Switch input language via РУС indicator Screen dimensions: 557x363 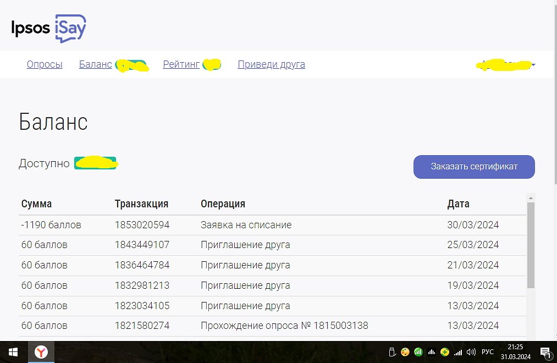pos(488,352)
